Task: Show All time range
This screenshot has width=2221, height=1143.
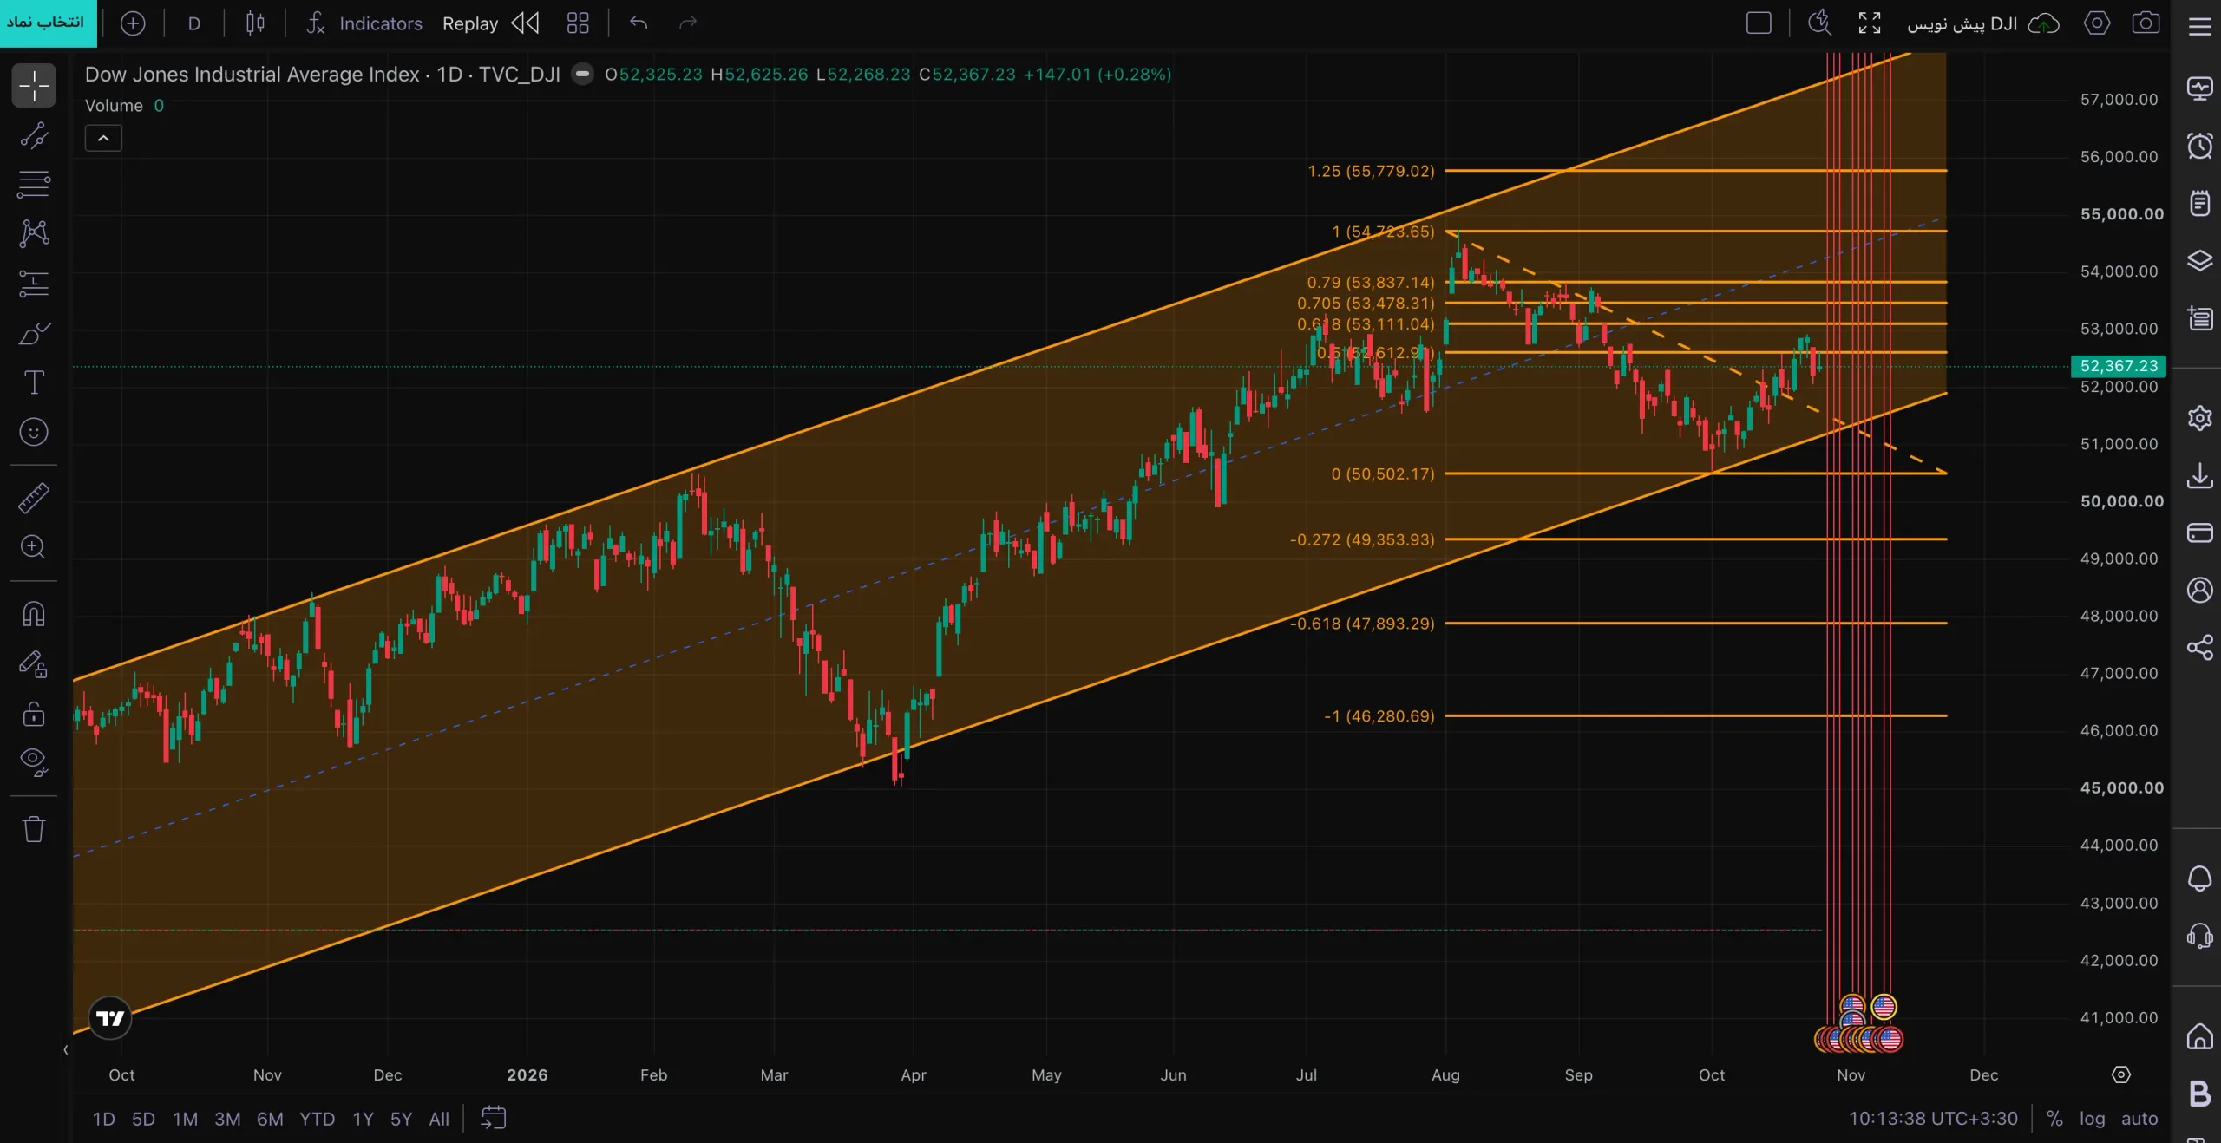Action: click(x=439, y=1119)
